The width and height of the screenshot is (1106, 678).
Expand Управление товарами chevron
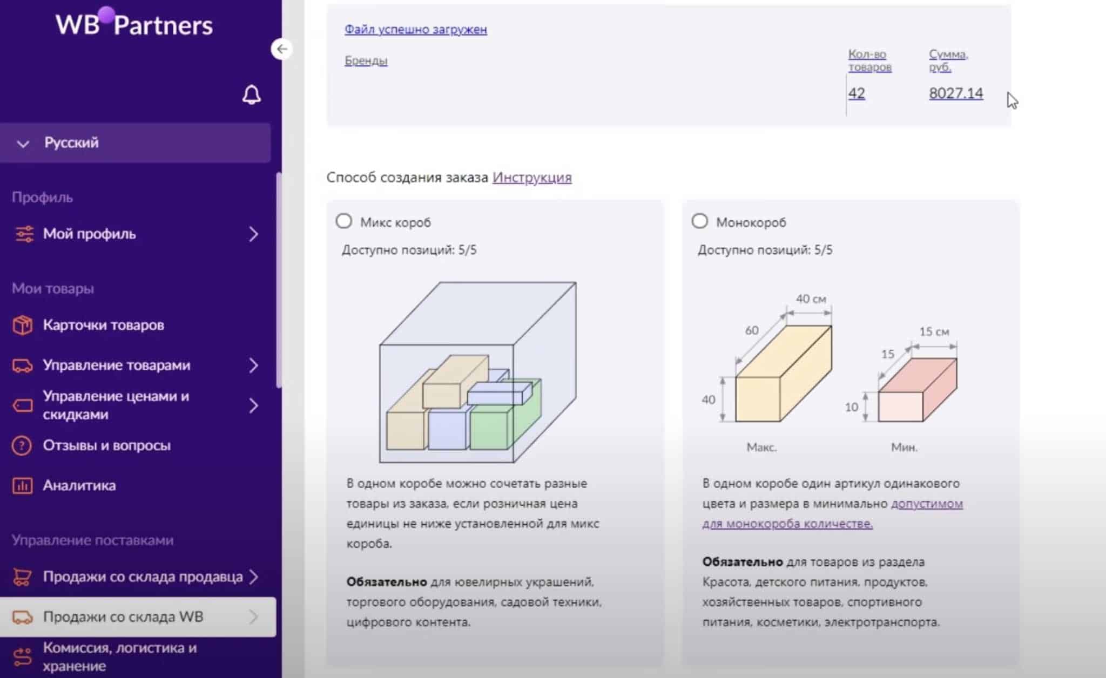[x=253, y=365]
